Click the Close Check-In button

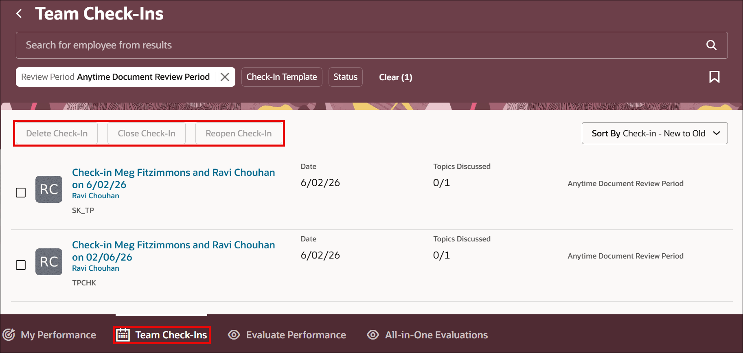pyautogui.click(x=147, y=133)
